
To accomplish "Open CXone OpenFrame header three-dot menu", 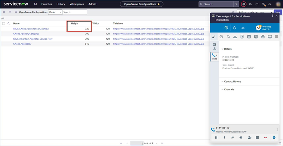I will (272, 16).
